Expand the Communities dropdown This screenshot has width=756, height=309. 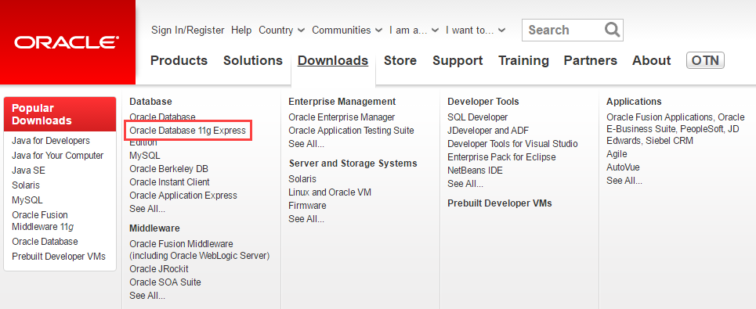click(x=347, y=30)
